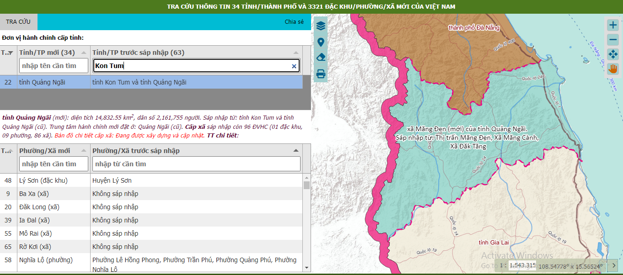Screen dimensions: 623x275
Task: Reset map to full extent
Action: (613, 54)
